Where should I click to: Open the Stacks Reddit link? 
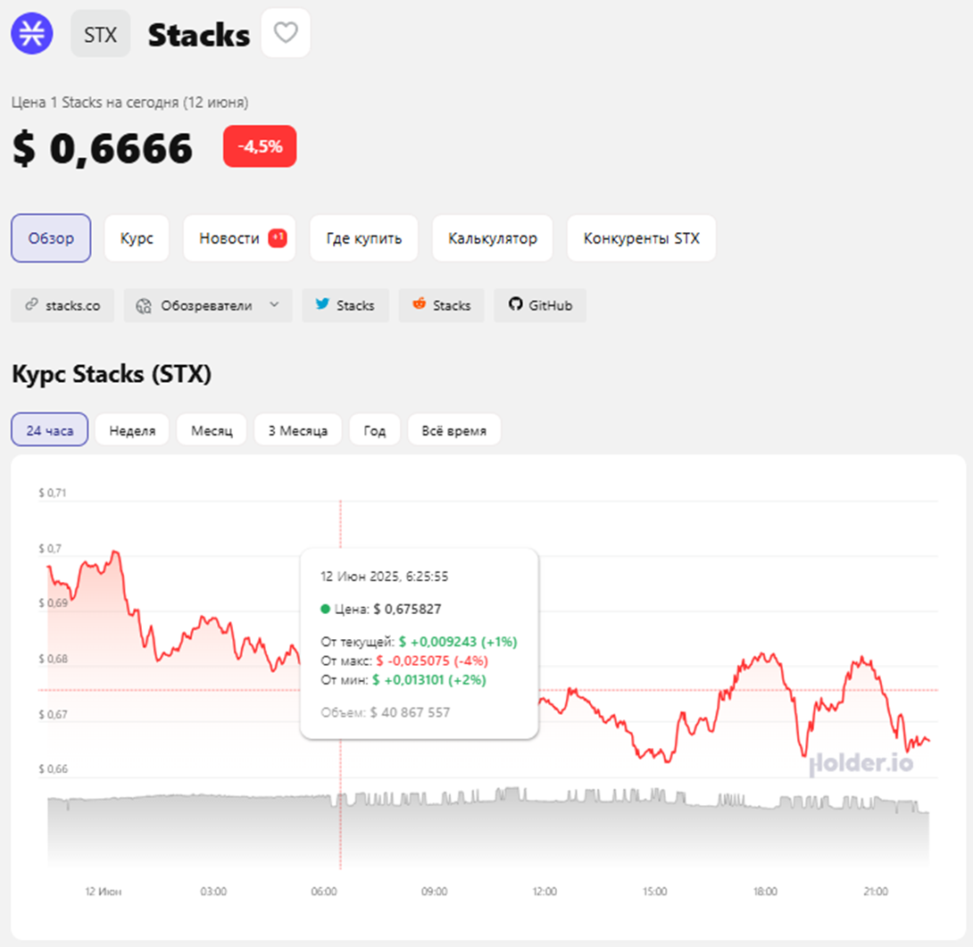click(x=441, y=305)
